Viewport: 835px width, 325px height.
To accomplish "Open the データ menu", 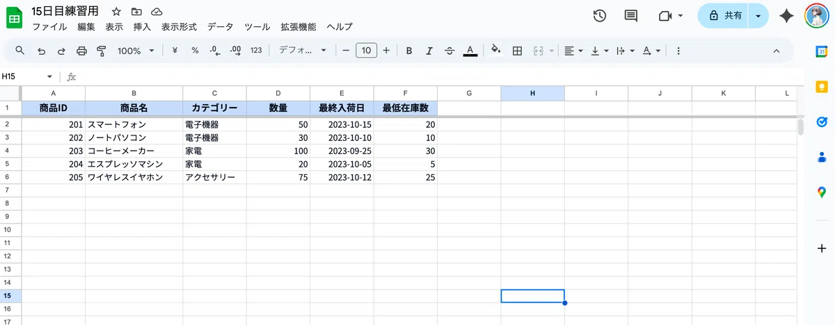I will tap(220, 27).
